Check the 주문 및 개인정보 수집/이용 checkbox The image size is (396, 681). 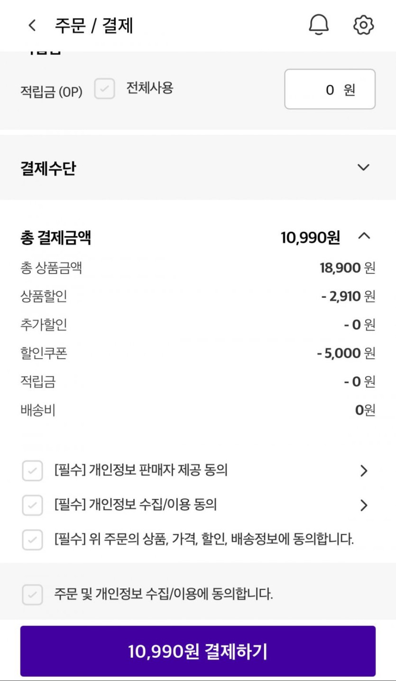32,594
